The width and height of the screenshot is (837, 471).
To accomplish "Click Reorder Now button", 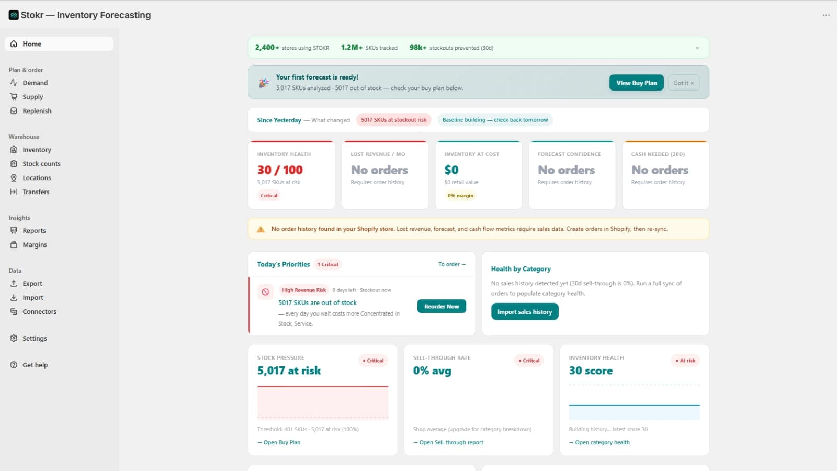I will click(442, 307).
